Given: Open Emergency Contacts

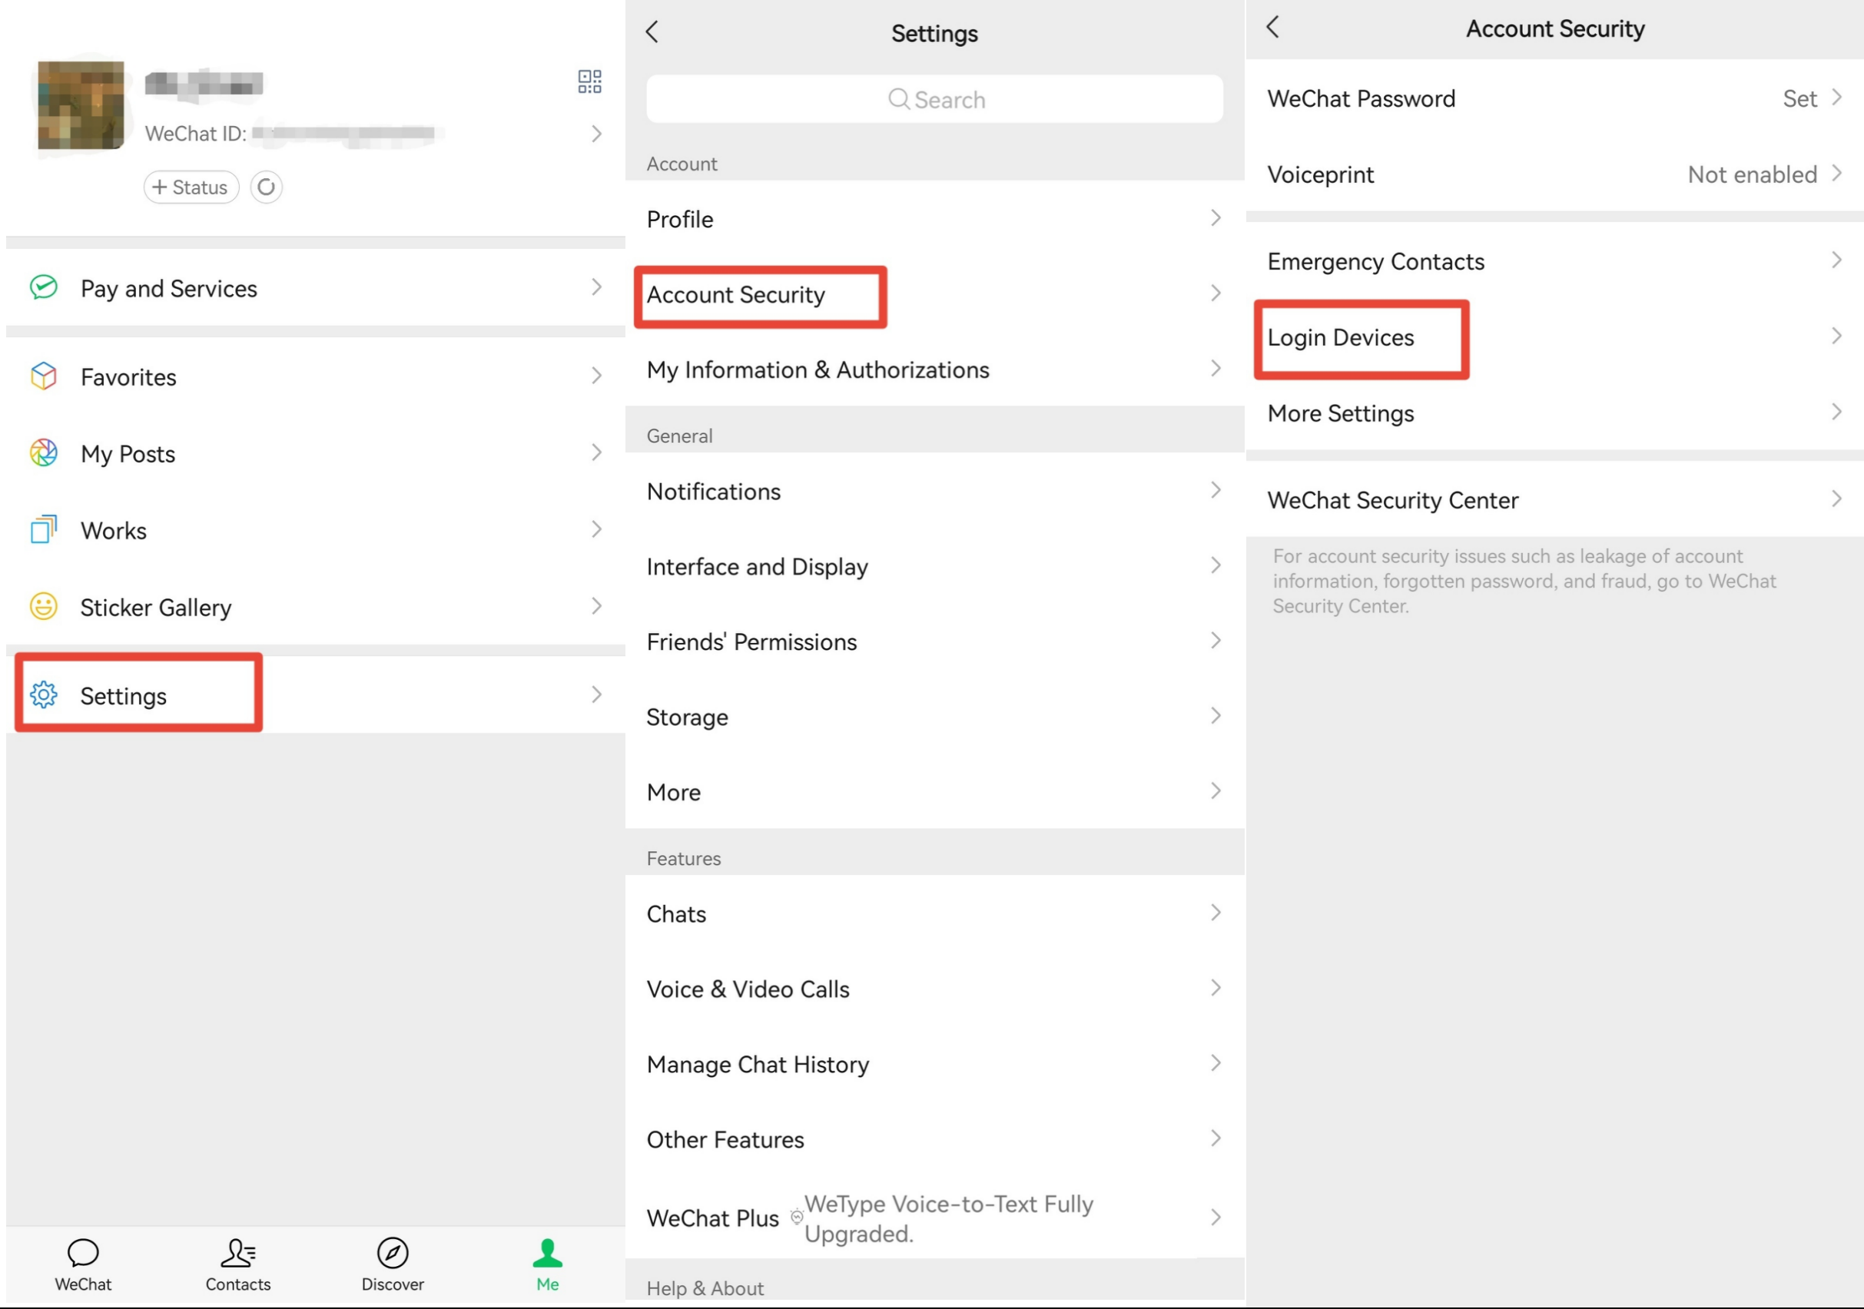Looking at the screenshot, I should click(1554, 261).
